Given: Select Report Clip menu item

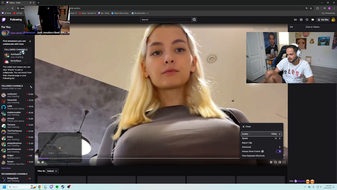Looking at the screenshot, I should click(247, 143).
